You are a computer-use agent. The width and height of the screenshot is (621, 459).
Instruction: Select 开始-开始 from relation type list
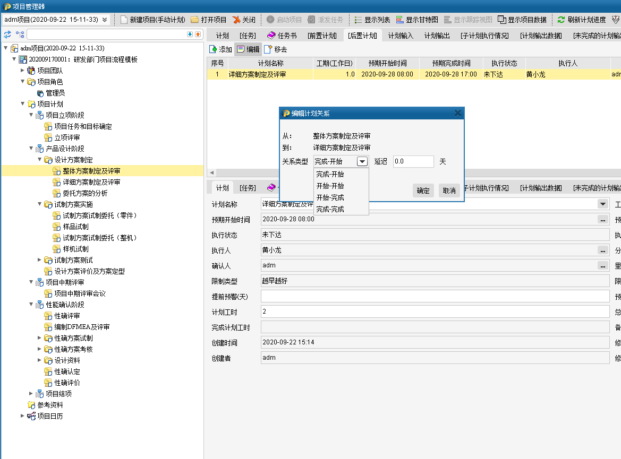click(330, 186)
